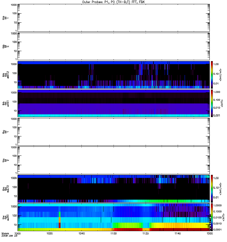Click the 'thb fbk edc12' y-axis title
227x242 pixels.
point(5,75)
